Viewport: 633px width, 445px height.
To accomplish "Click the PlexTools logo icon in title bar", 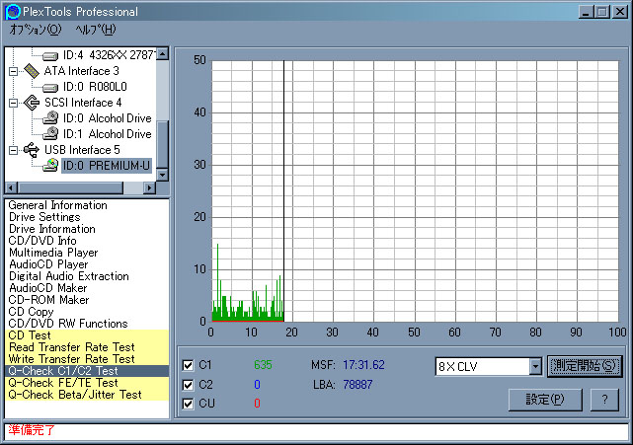I will pos(13,11).
